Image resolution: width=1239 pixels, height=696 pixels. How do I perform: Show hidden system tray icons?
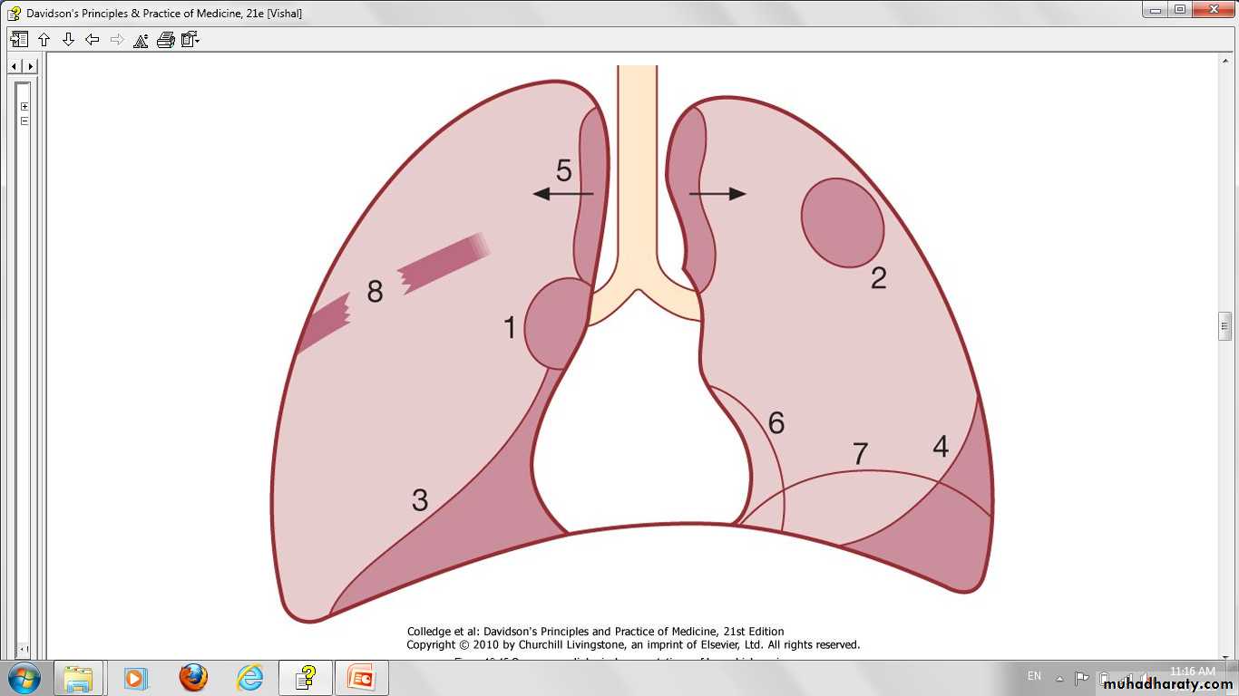(1059, 677)
